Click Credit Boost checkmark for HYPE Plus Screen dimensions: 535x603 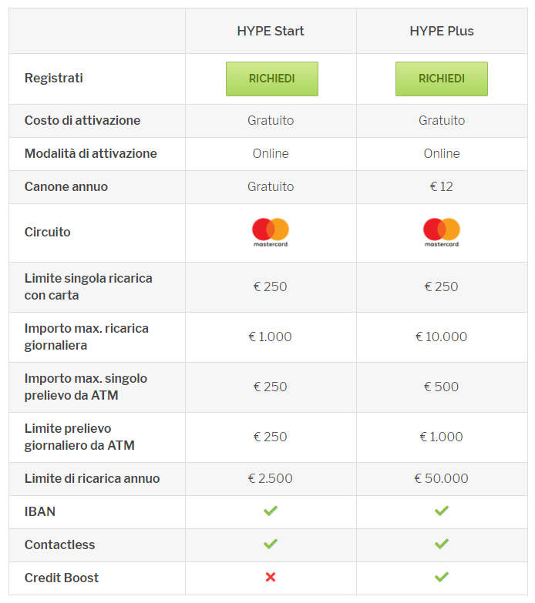click(x=442, y=577)
